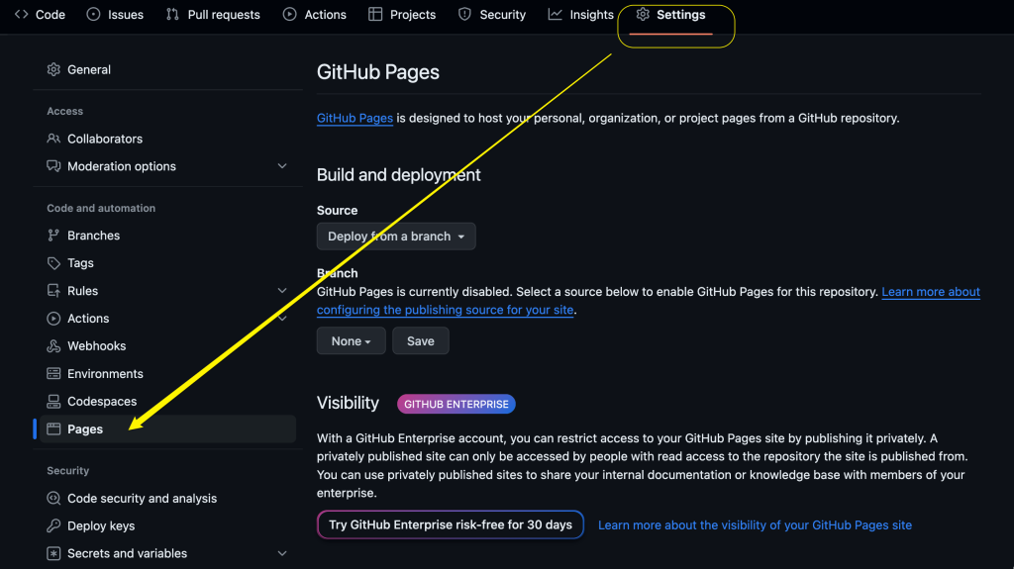Open the Code tab
Screen dimensions: 1014x569
40,14
